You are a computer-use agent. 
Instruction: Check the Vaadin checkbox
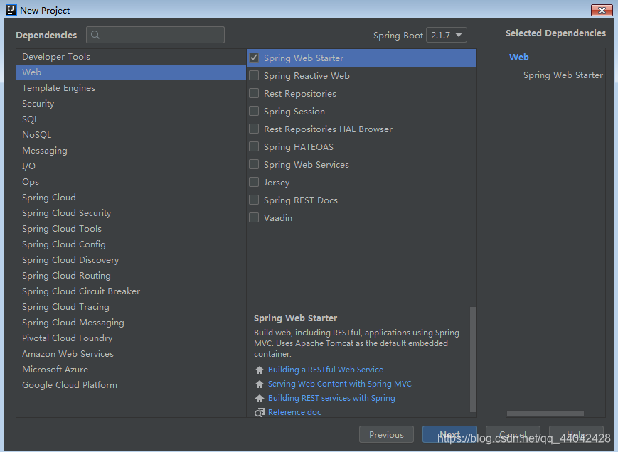click(x=254, y=217)
